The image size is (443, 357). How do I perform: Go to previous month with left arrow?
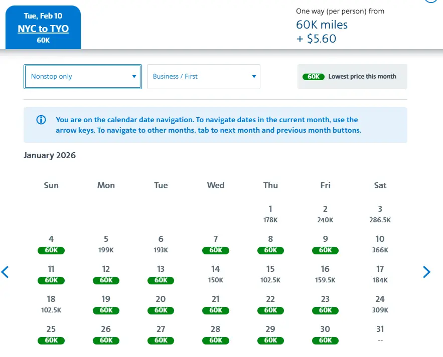pyautogui.click(x=6, y=272)
